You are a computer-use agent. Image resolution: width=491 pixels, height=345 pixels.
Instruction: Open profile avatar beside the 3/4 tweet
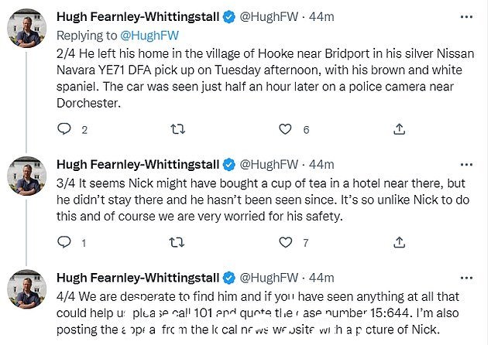point(26,176)
